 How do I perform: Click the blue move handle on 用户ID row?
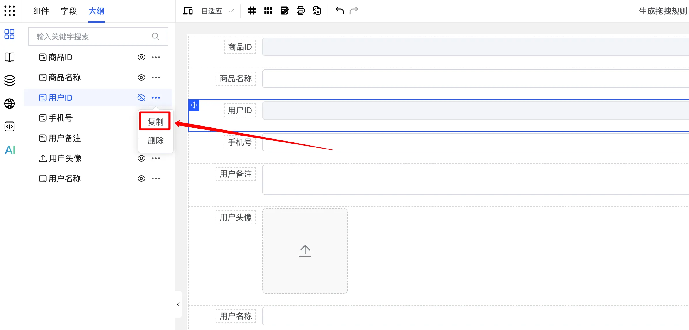[x=194, y=105]
